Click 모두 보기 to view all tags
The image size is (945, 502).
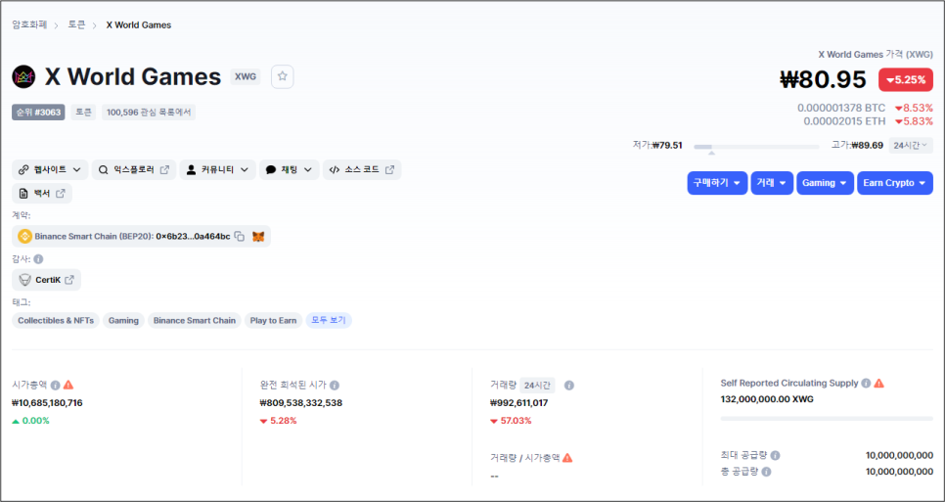click(329, 321)
